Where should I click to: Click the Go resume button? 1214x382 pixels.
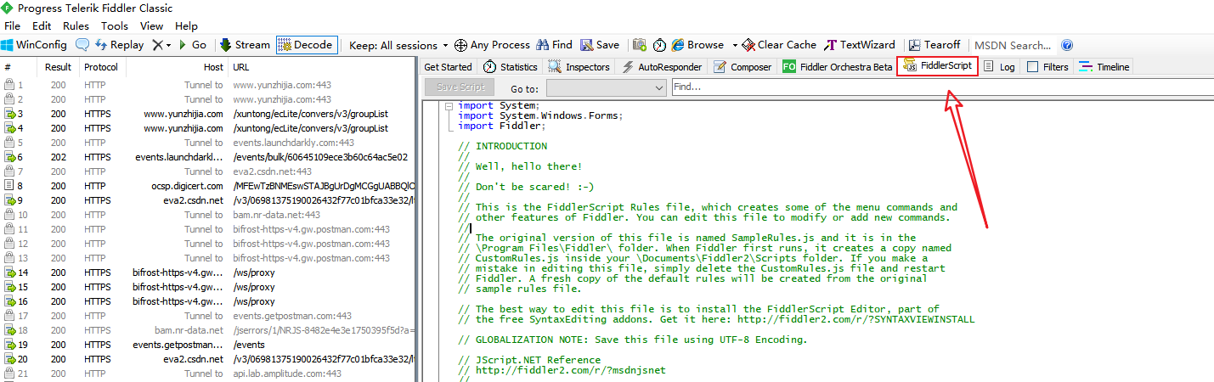(x=192, y=45)
